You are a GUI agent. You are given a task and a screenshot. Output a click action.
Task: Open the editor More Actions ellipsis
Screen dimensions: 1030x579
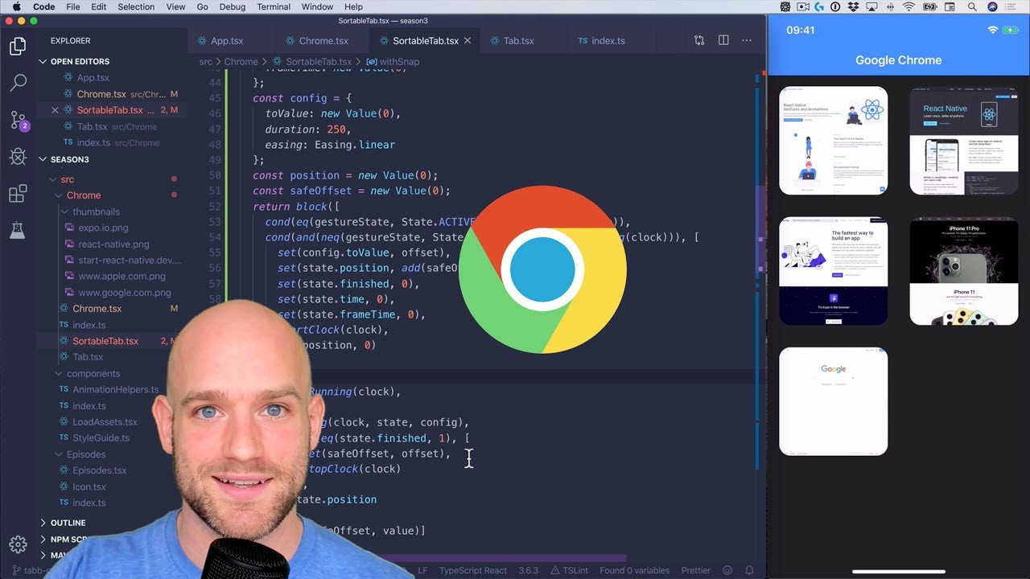click(748, 40)
